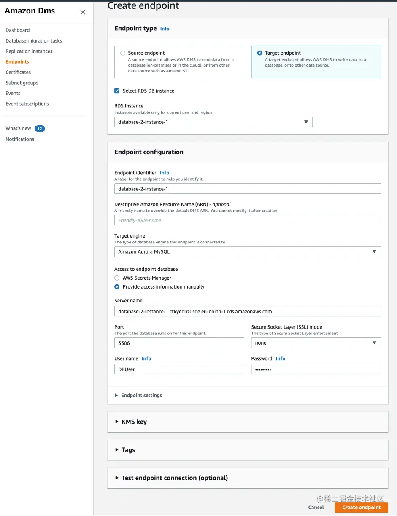Open the Target engine dropdown
The height and width of the screenshot is (516, 397).
click(247, 252)
